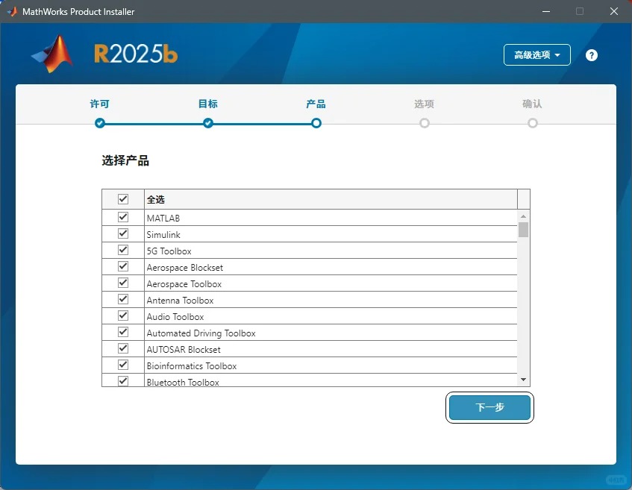Uncheck the 全选 select-all checkbox
Image resolution: width=632 pixels, height=490 pixels.
point(123,199)
